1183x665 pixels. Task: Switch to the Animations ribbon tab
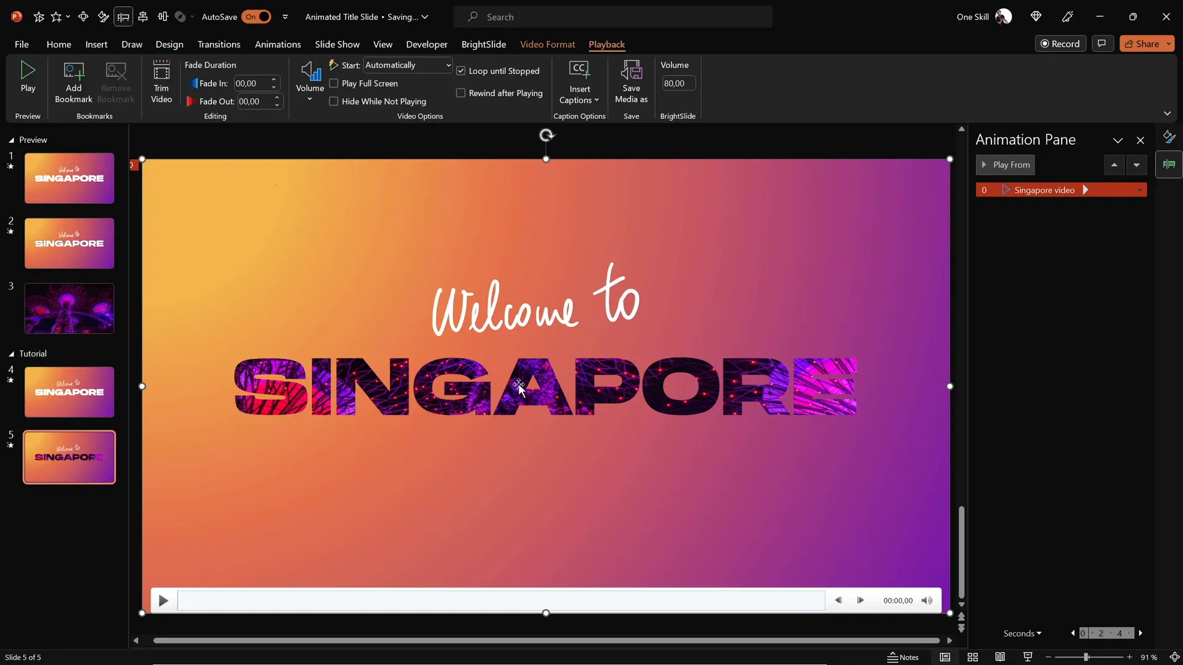point(278,44)
